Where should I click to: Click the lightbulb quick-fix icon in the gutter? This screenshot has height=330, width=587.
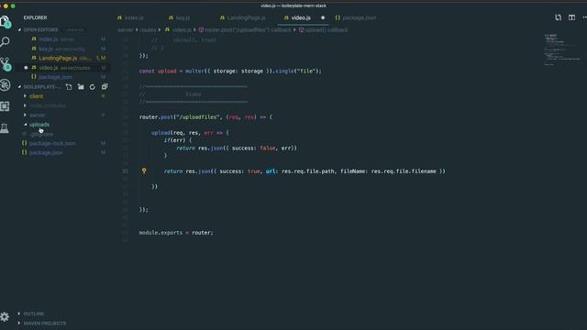point(144,171)
